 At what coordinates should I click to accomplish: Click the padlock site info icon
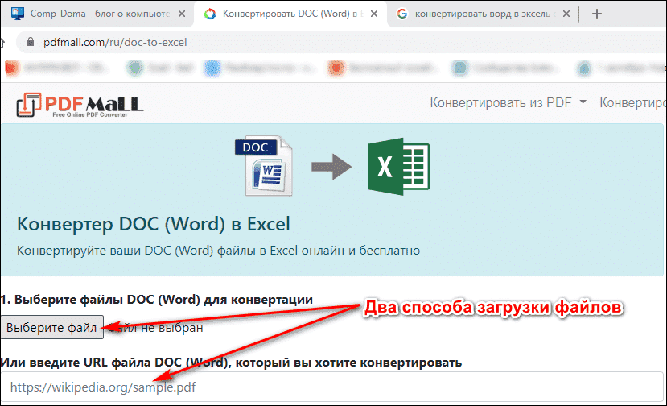click(x=31, y=42)
